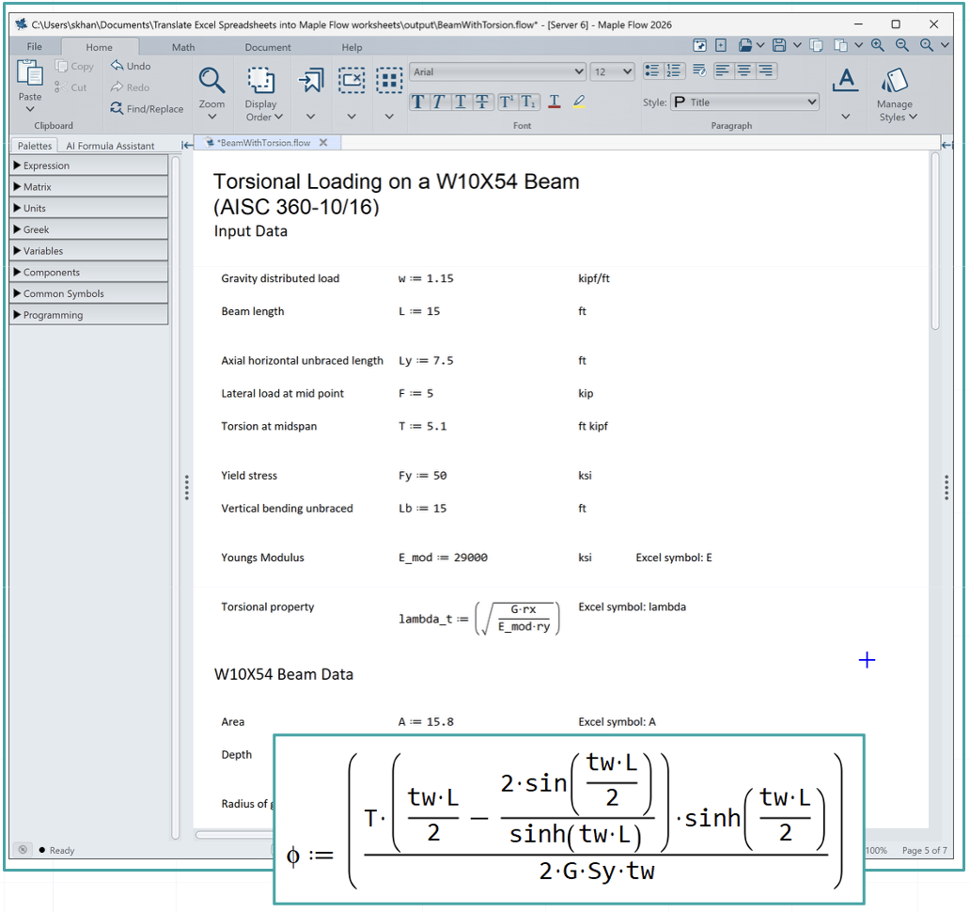Click the Zoom magnifier in the ribbon

point(211,81)
